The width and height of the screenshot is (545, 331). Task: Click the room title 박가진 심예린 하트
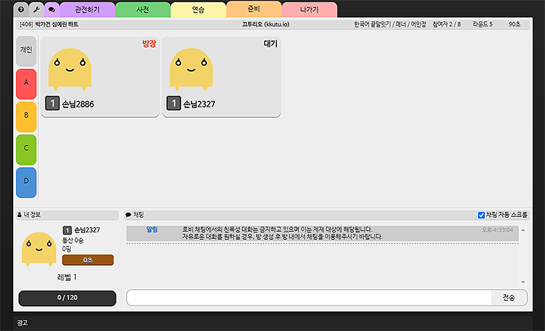pyautogui.click(x=57, y=24)
